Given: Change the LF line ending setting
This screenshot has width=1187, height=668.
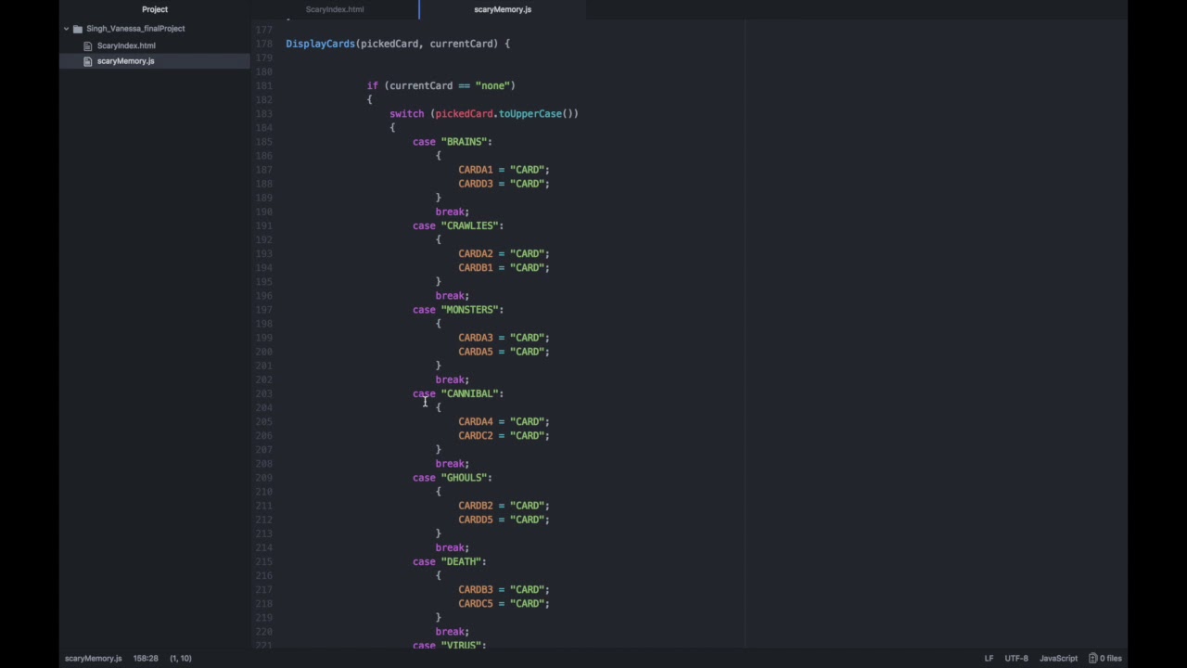Looking at the screenshot, I should click(x=989, y=659).
